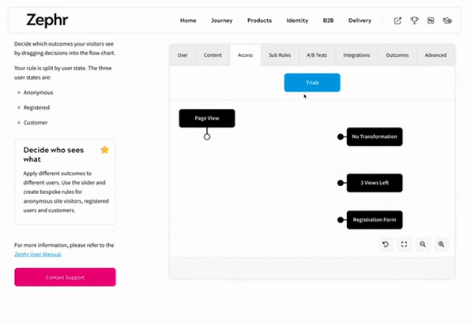474x325 pixels.
Task: Open the B2B menu item
Action: [x=329, y=21]
